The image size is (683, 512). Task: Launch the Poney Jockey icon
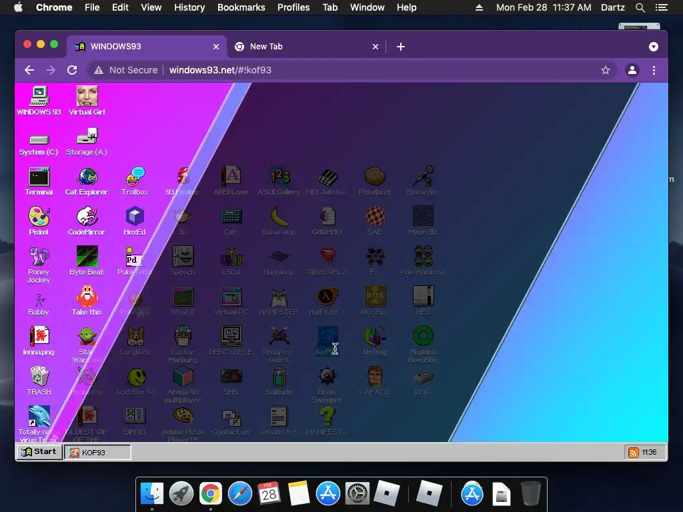[39, 265]
